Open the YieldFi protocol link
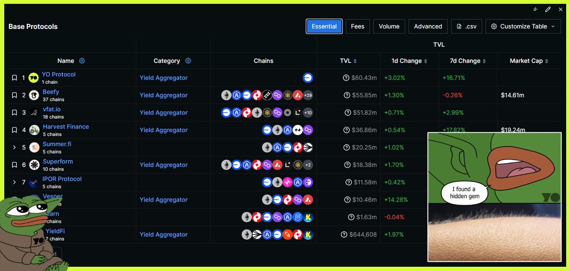The height and width of the screenshot is (271, 570). [x=55, y=231]
